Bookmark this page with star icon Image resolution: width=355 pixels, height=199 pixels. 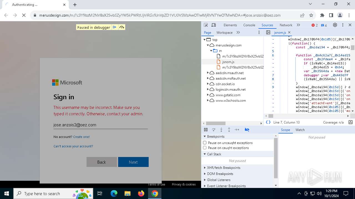311,15
